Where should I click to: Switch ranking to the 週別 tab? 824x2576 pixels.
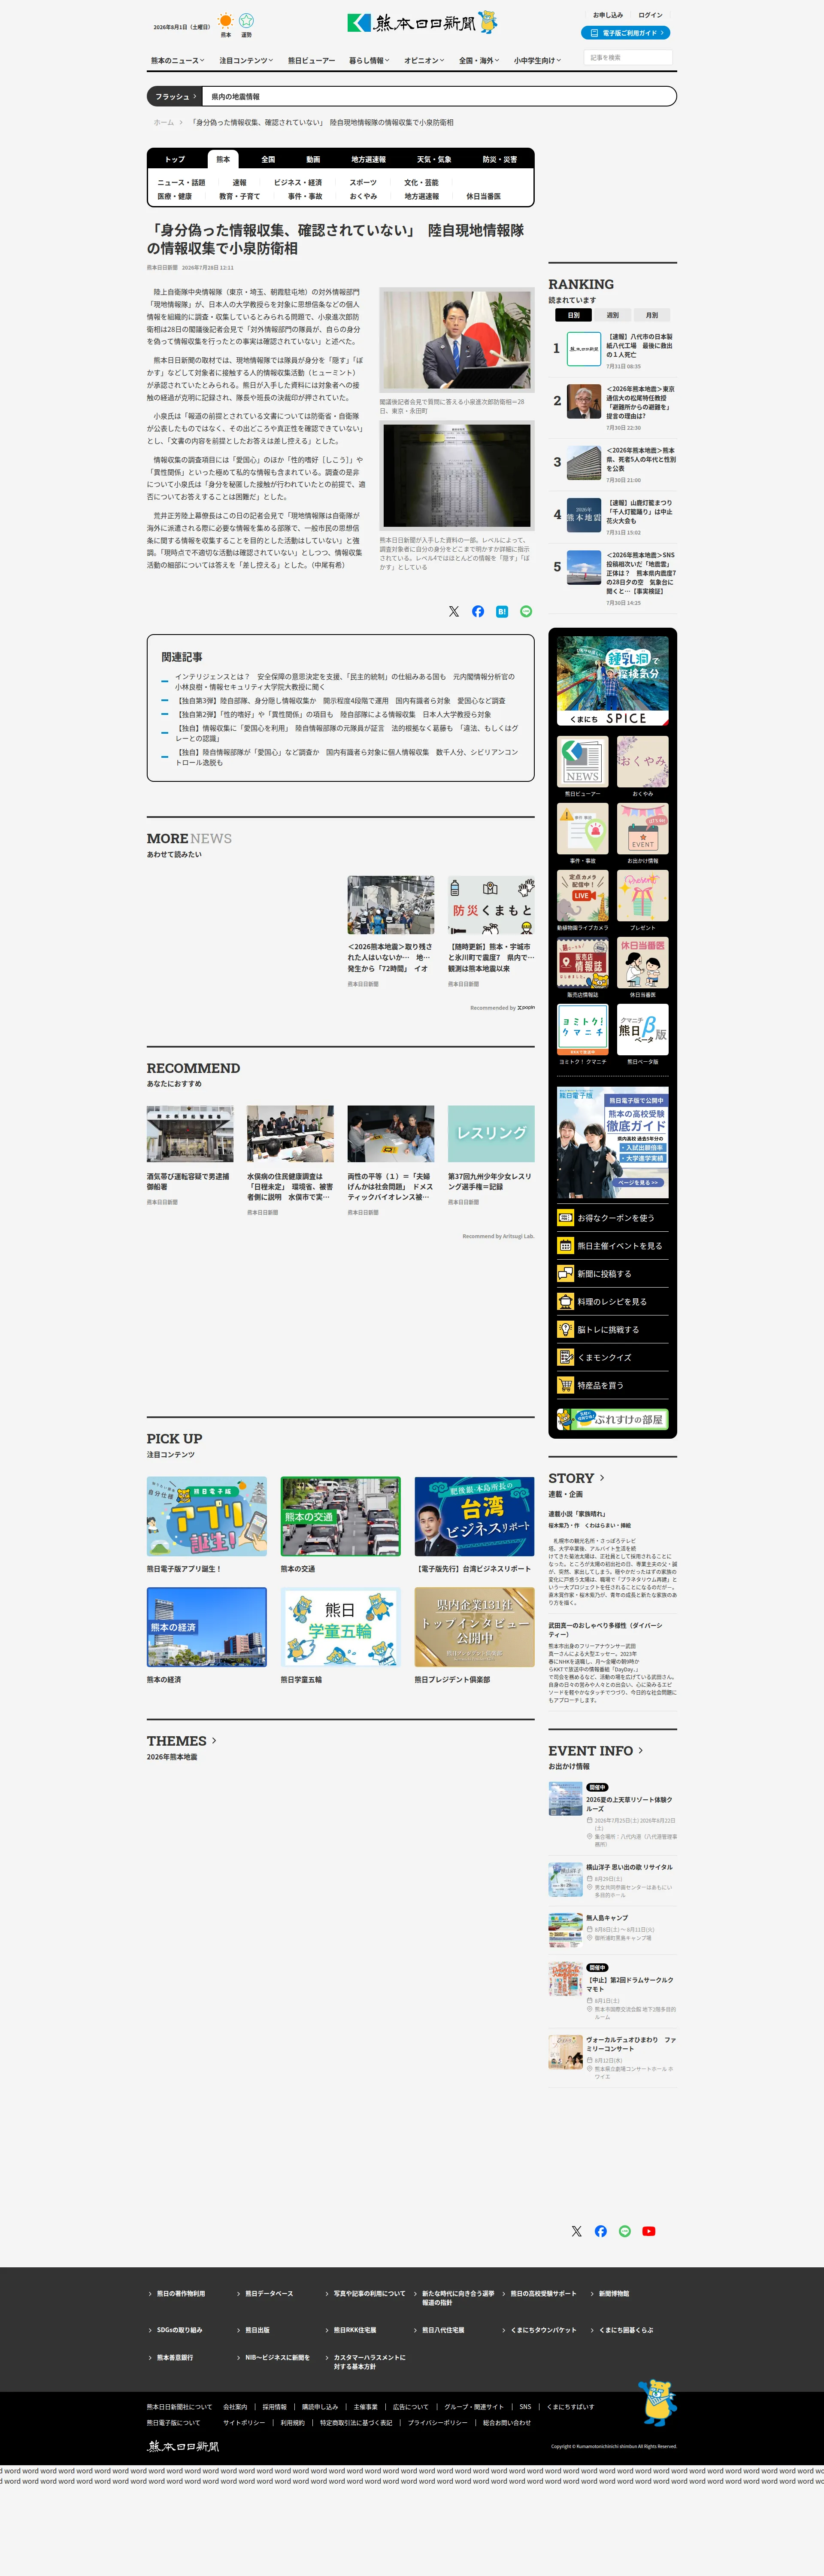[x=612, y=315]
